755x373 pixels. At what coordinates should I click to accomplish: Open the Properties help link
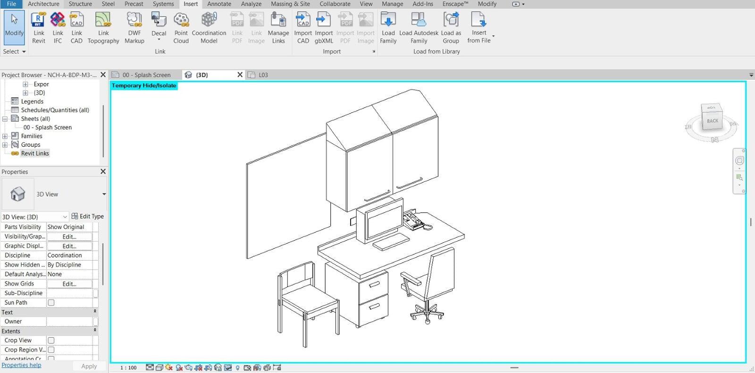click(21, 365)
